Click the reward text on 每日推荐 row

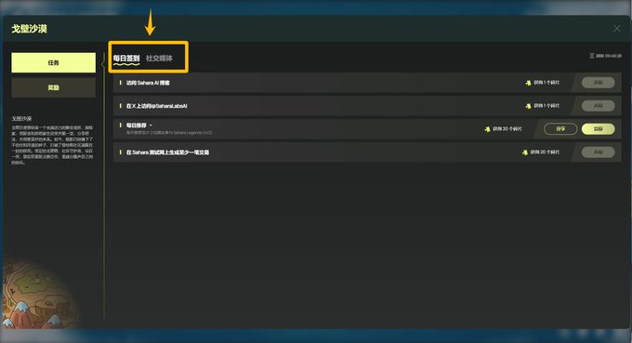507,129
